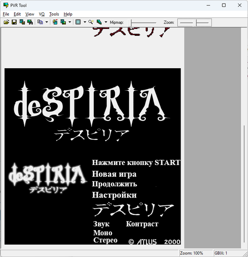Click the "Нажмите кнопку START" text in texture
Screen dimensions: 248x257
point(136,163)
